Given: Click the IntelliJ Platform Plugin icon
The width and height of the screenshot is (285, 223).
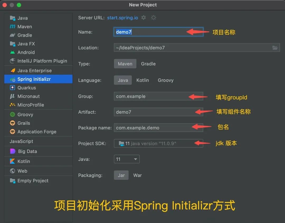Looking at the screenshot, I should point(13,61).
